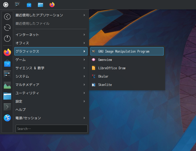Image resolution: width=196 pixels, height=151 pixels.
Task: Open Dolphin file manager icon in top panel
Action: point(41,5)
